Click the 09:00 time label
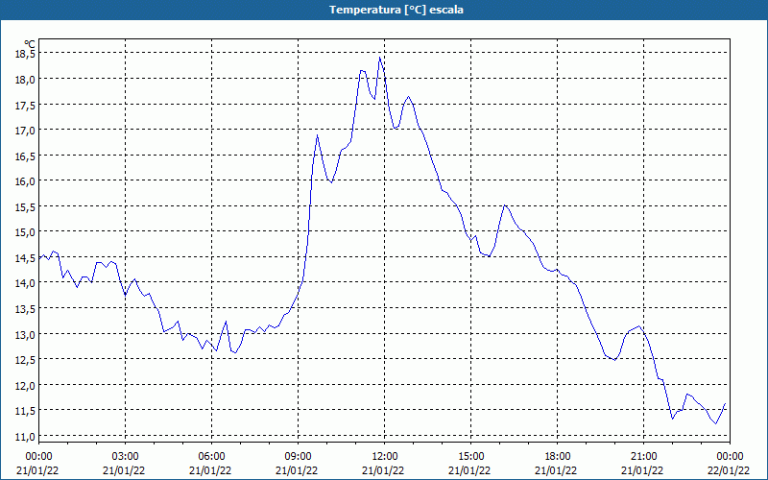This screenshot has width=768, height=480. 299,457
